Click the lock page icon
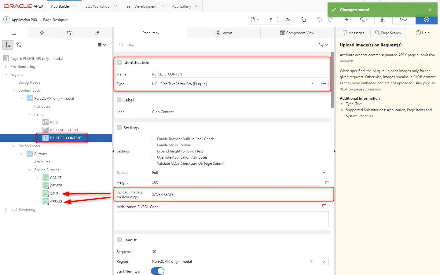The width and height of the screenshot is (440, 275). (303, 20)
